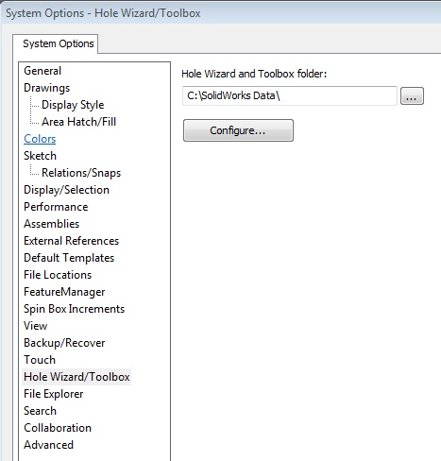Open the File Locations page
Viewport: 441px width, 461px height.
[x=58, y=275]
